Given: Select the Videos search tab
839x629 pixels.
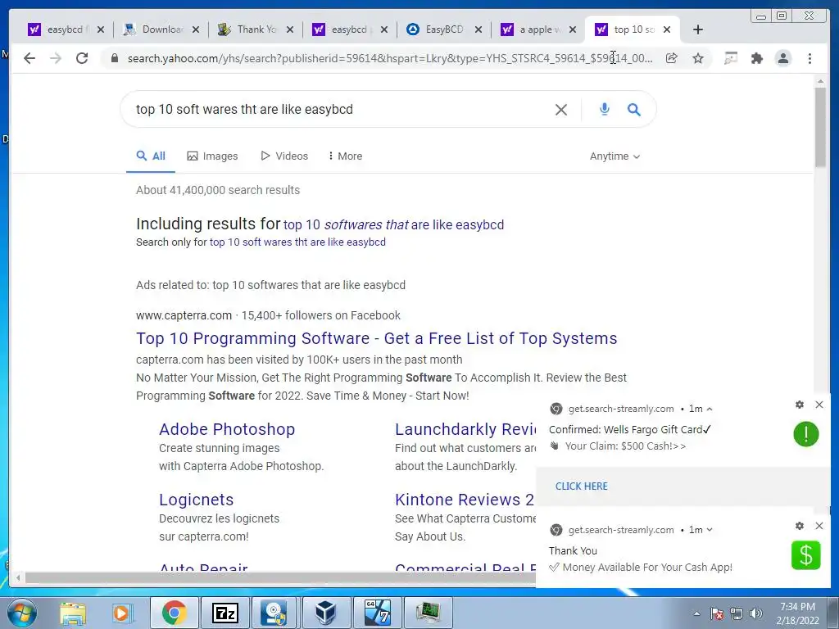Looking at the screenshot, I should pos(284,156).
